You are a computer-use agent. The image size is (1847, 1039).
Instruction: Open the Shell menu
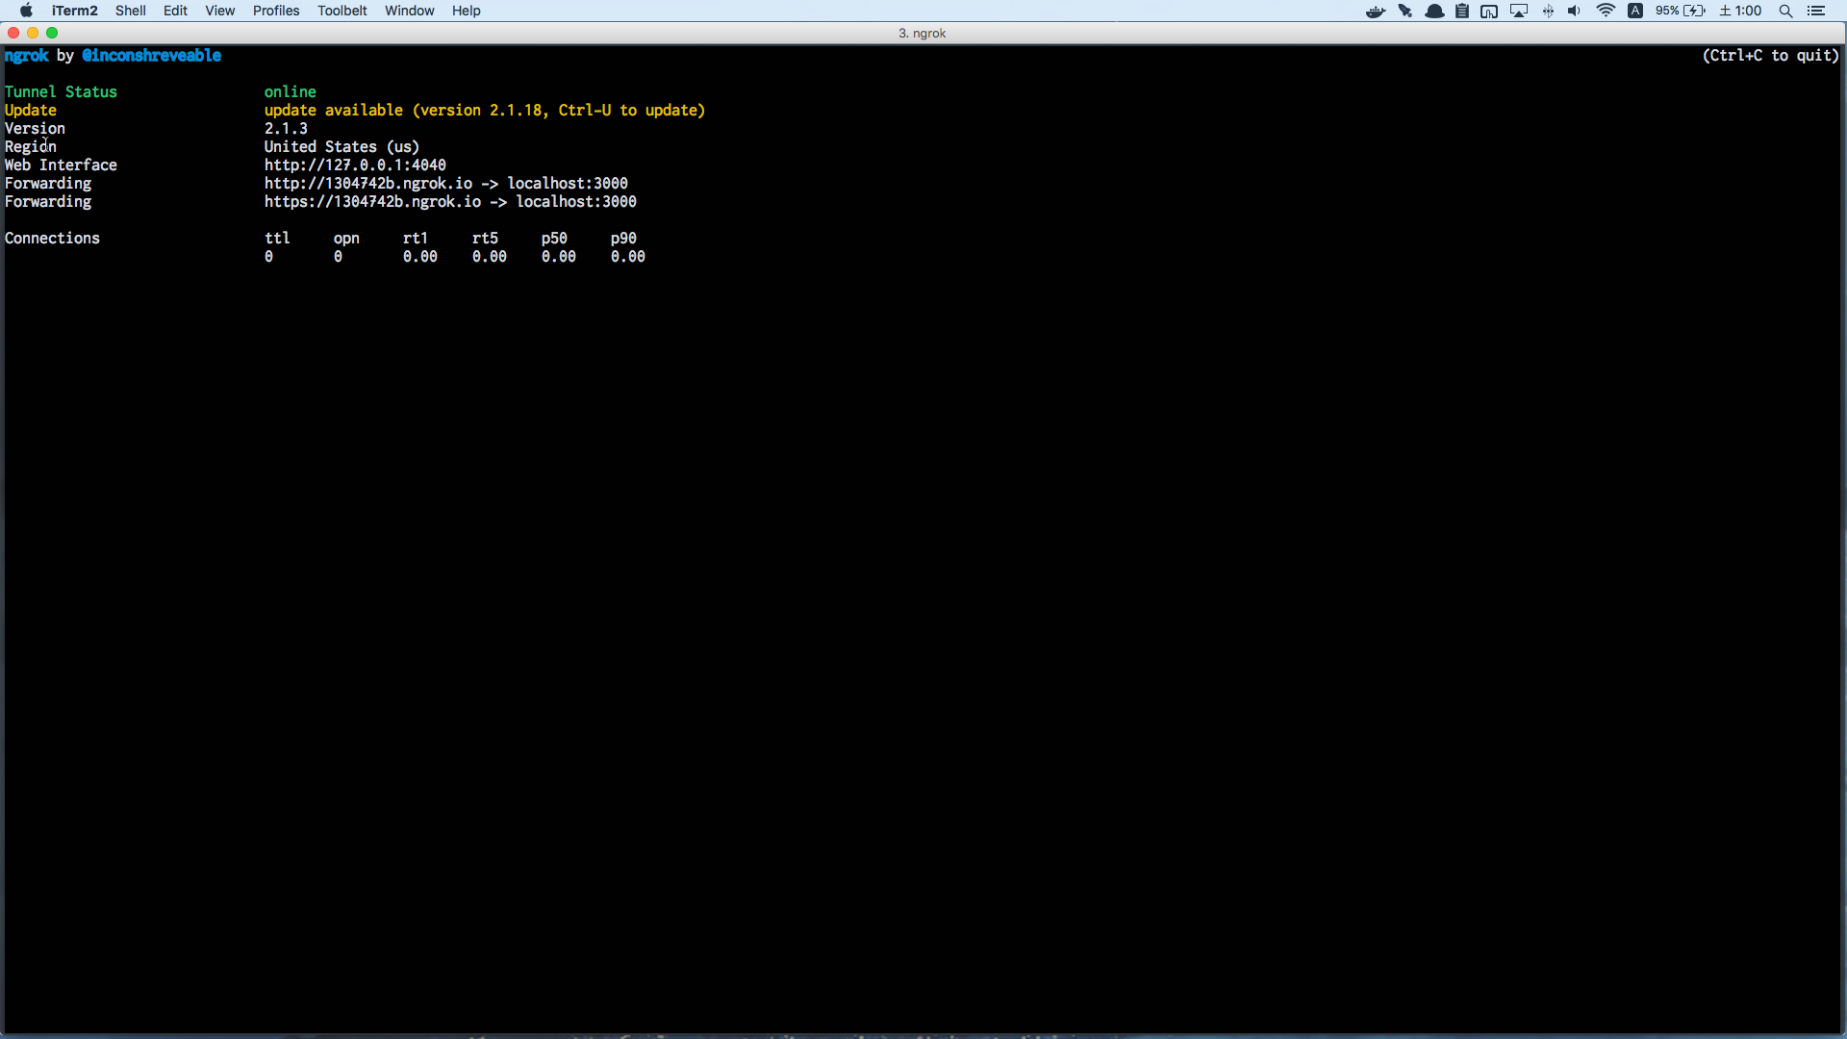pyautogui.click(x=130, y=11)
